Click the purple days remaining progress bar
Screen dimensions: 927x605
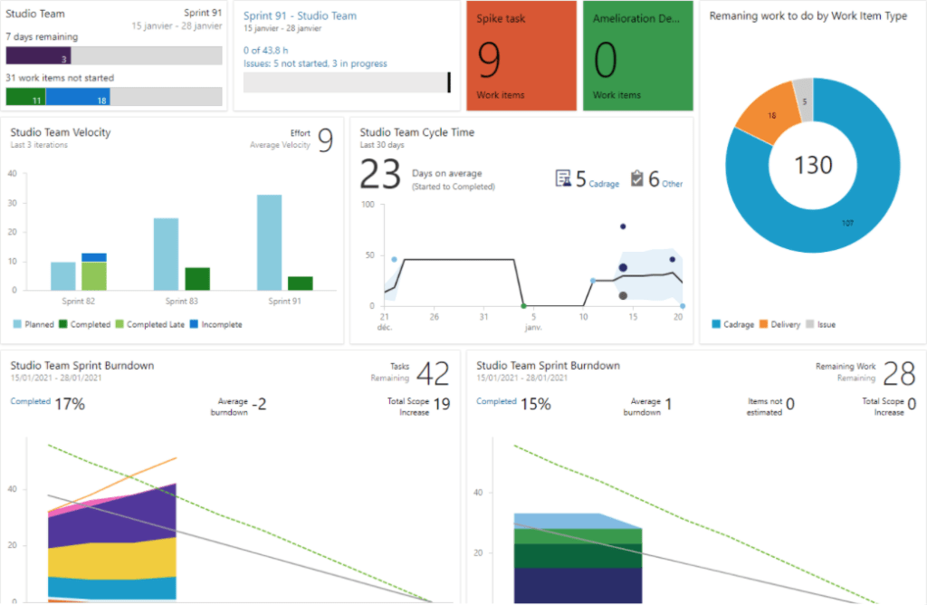(x=38, y=56)
